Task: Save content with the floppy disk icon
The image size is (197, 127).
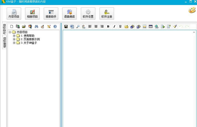Action: [x=66, y=27]
